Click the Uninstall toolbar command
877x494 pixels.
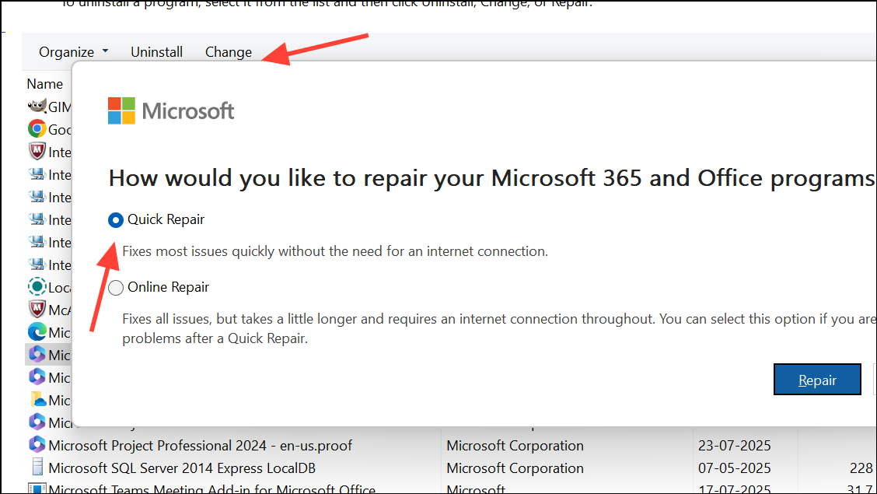pyautogui.click(x=156, y=52)
